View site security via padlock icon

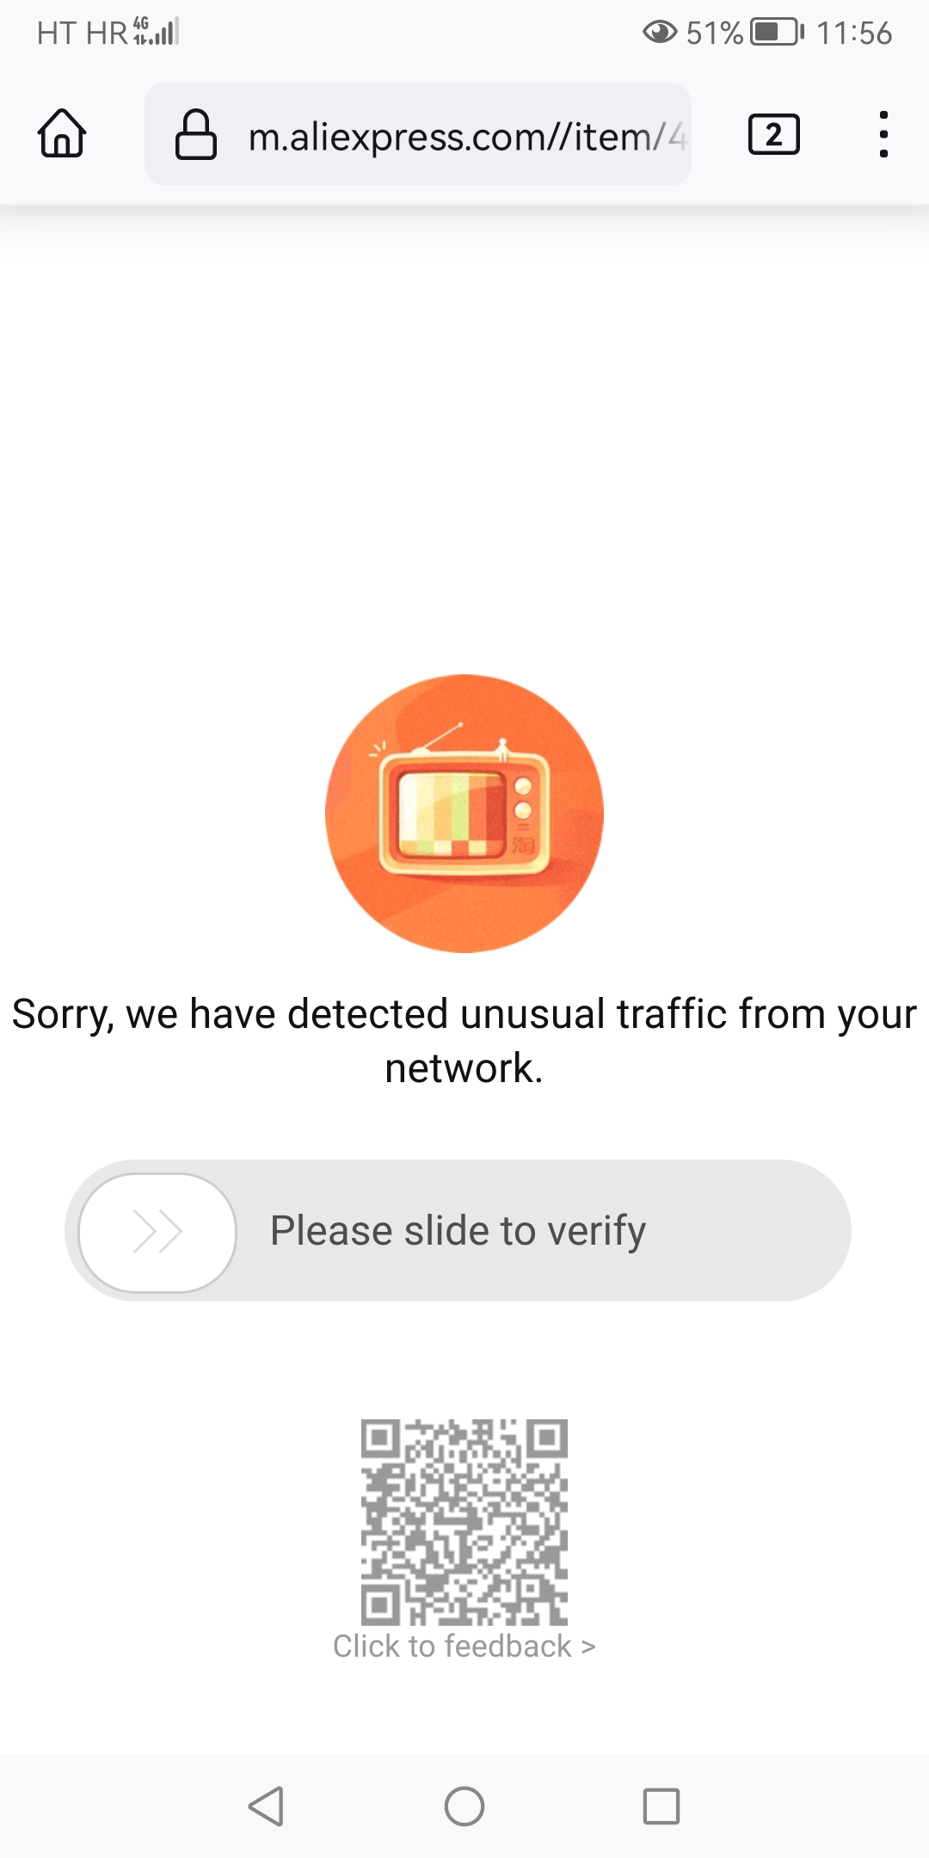[x=195, y=134]
